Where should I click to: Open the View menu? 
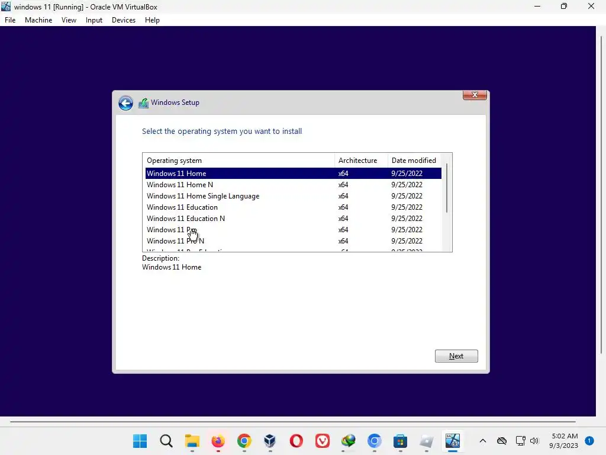point(69,20)
